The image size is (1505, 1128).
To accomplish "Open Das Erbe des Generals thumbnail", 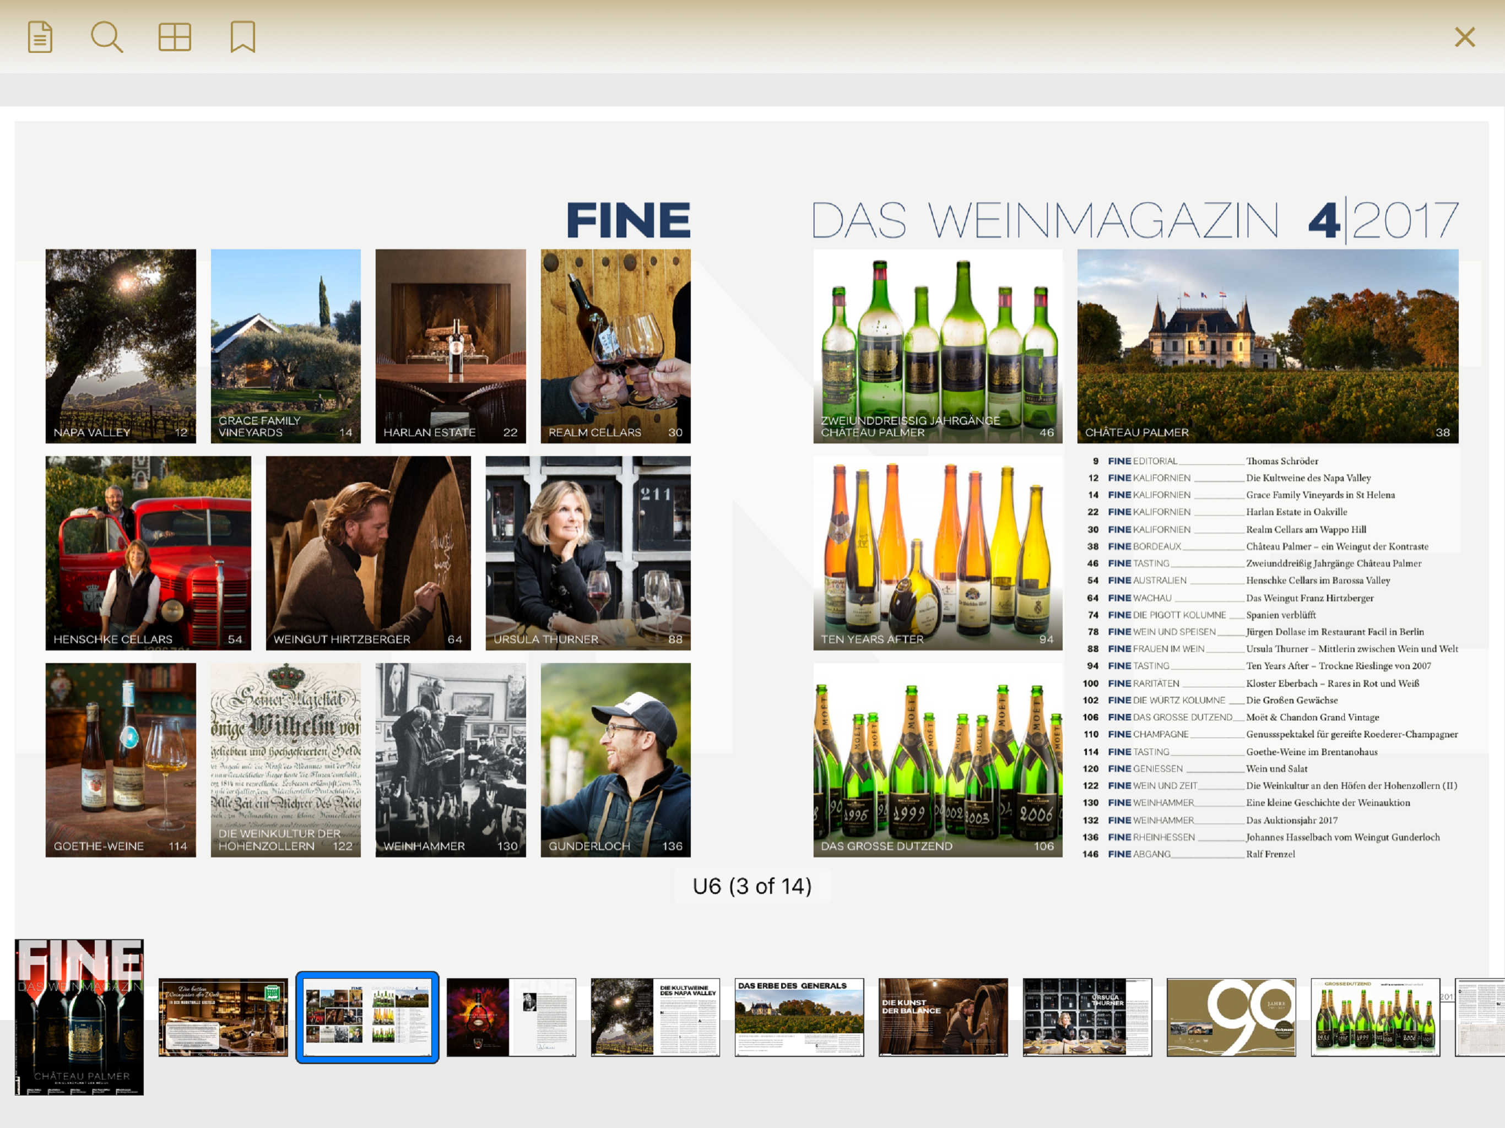I will (799, 1017).
